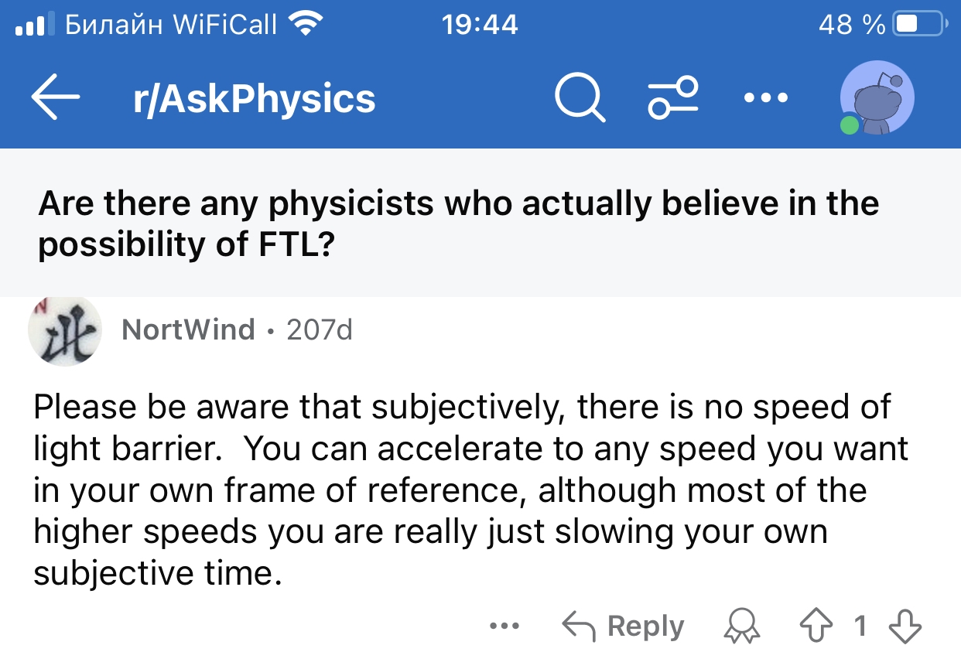Tap the back arrow icon
The width and height of the screenshot is (961, 652).
coord(56,97)
